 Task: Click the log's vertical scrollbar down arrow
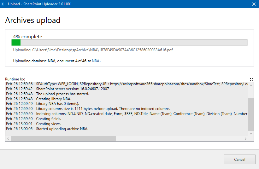251,133
